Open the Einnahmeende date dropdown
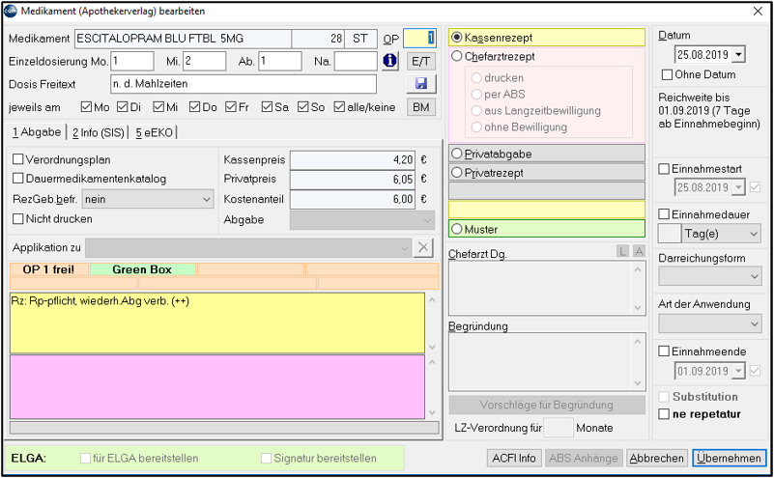774x478 pixels. coord(738,371)
